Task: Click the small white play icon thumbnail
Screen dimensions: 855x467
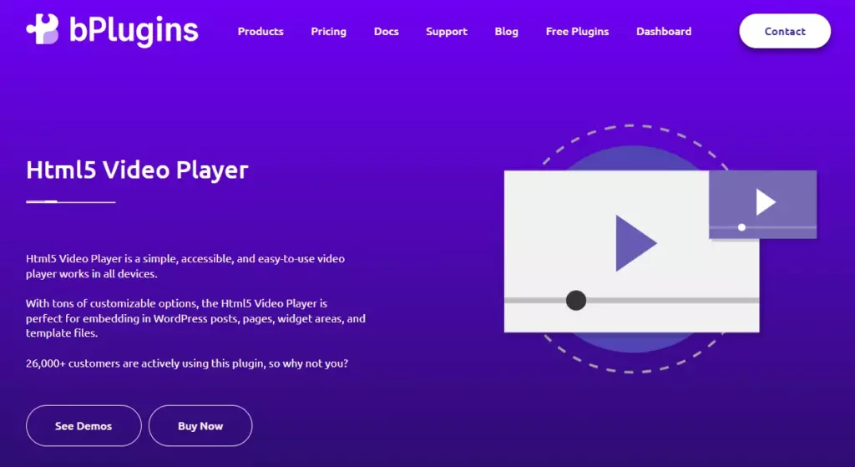Action: coord(765,202)
